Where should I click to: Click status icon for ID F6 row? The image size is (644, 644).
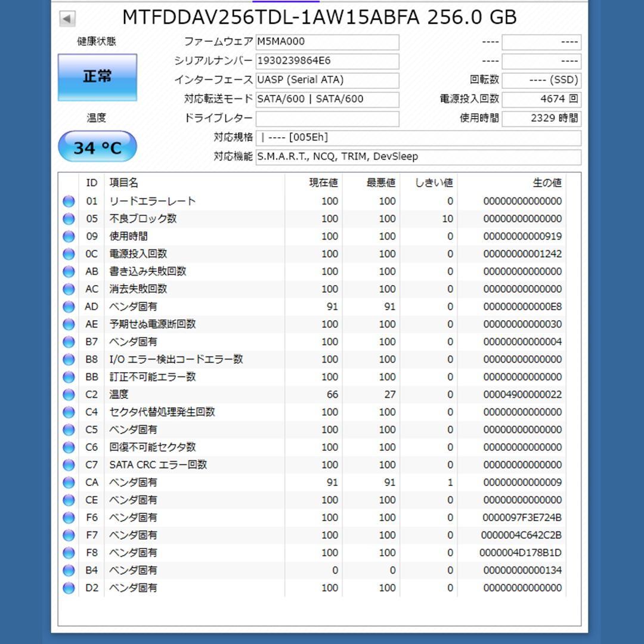(x=69, y=518)
